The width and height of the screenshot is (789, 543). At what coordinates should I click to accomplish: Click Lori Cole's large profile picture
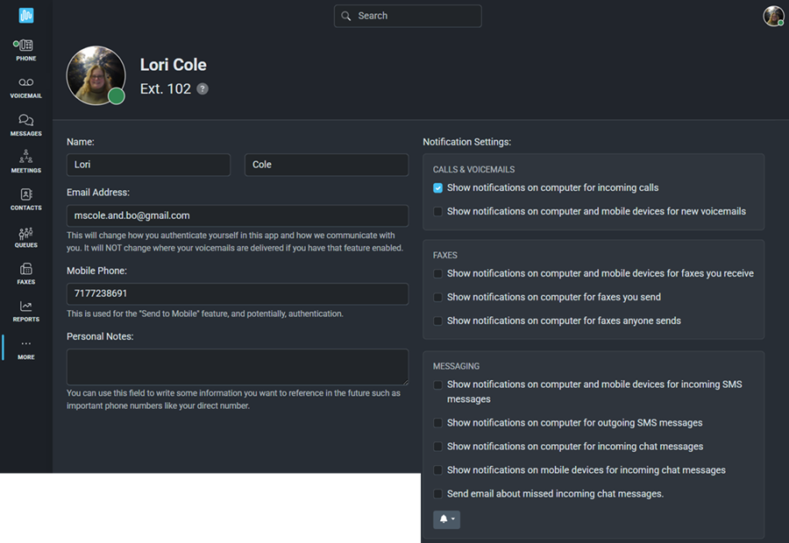click(x=96, y=75)
